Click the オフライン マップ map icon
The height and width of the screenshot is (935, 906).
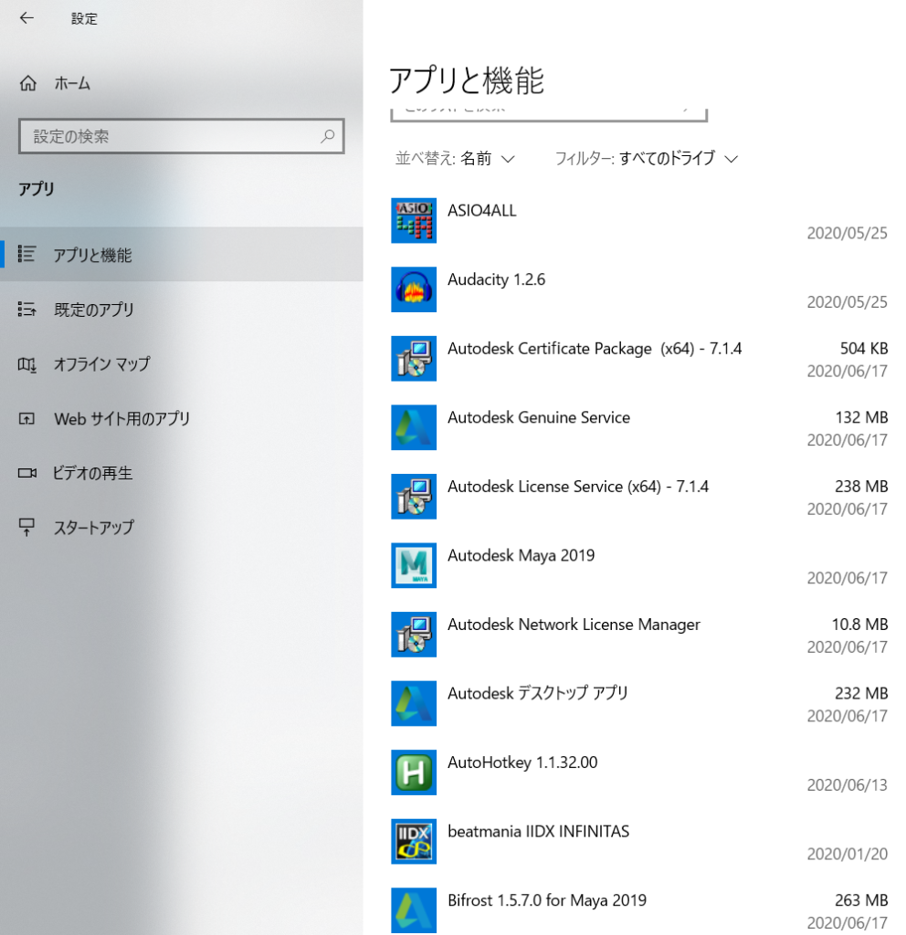(26, 363)
